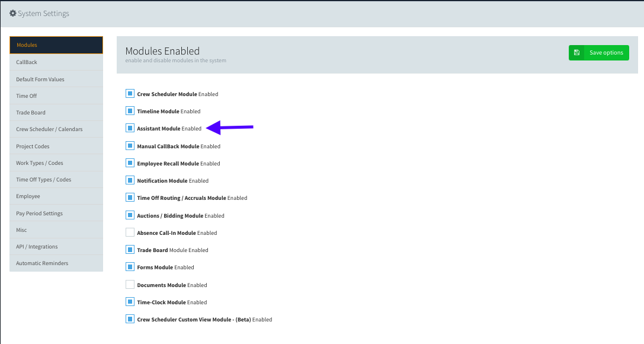Viewport: 644px width, 344px height.
Task: Open the Employee settings section
Action: [x=56, y=196]
